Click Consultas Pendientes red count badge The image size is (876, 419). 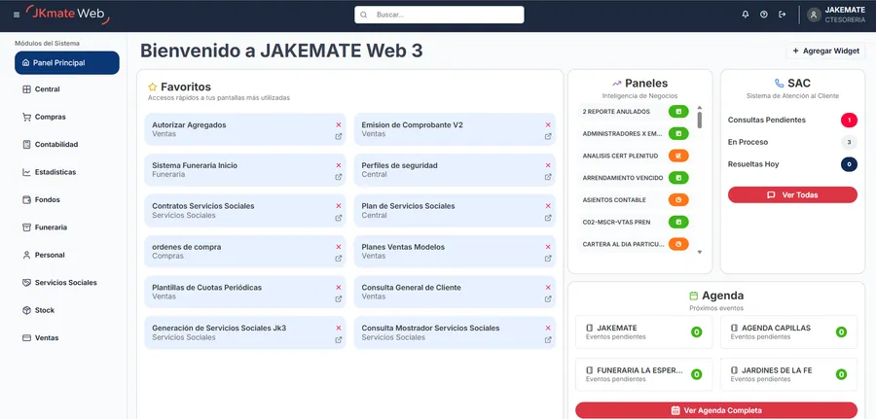pyautogui.click(x=849, y=120)
